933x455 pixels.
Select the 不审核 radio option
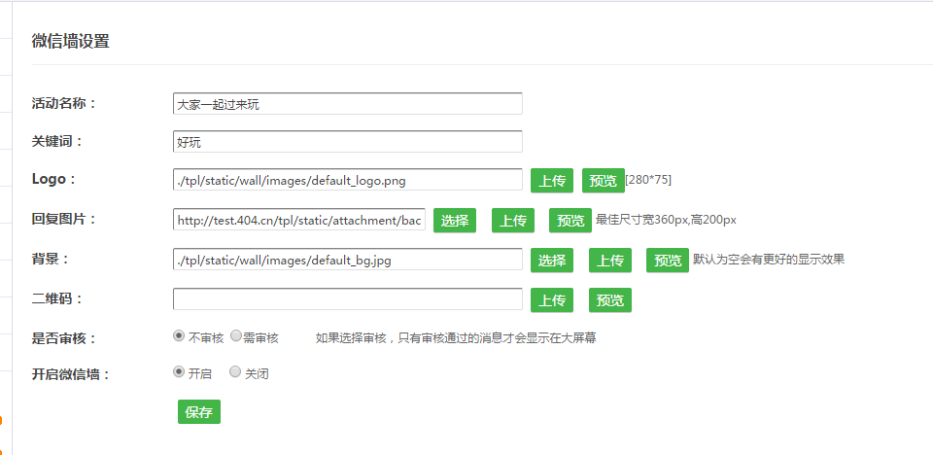pyautogui.click(x=179, y=336)
